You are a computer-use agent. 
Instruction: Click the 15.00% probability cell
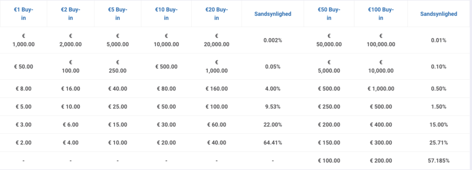(x=439, y=124)
